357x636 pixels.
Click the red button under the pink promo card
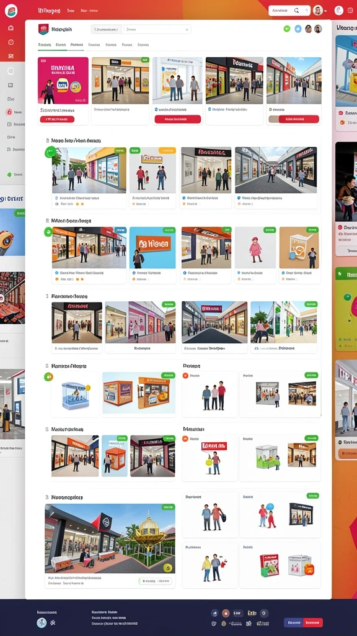click(57, 119)
